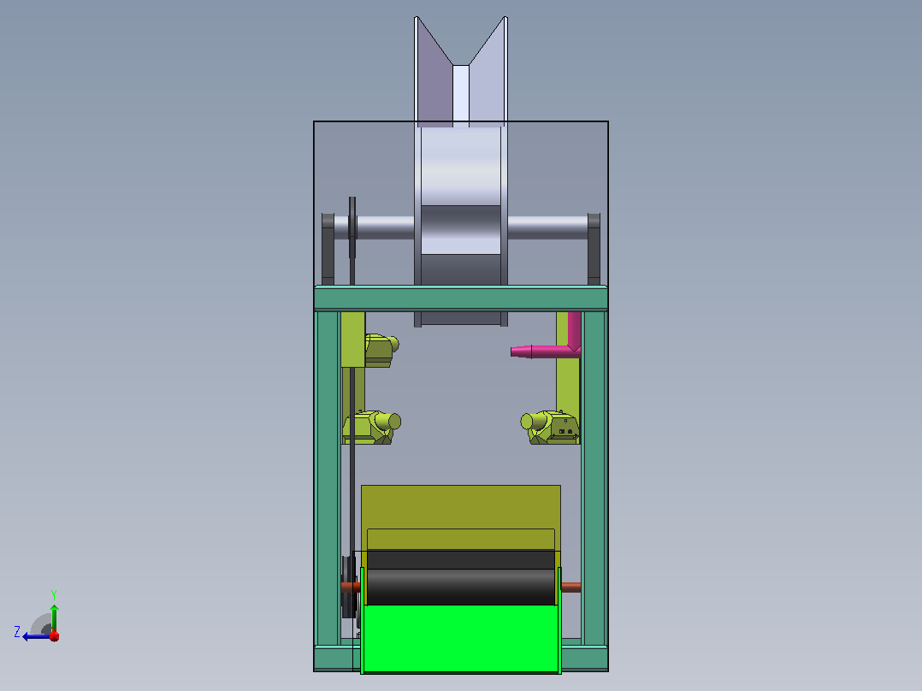Click the red origin ball of the triad
Screen dimensions: 922x691
(54, 635)
